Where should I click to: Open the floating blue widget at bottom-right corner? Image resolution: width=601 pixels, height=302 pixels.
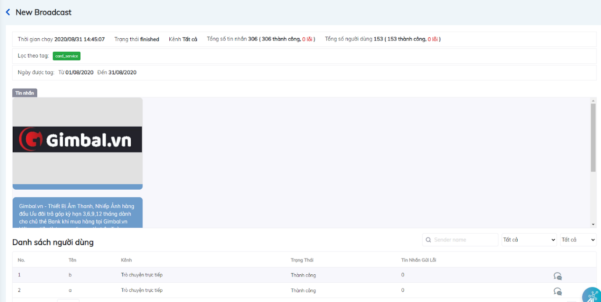pos(592,295)
